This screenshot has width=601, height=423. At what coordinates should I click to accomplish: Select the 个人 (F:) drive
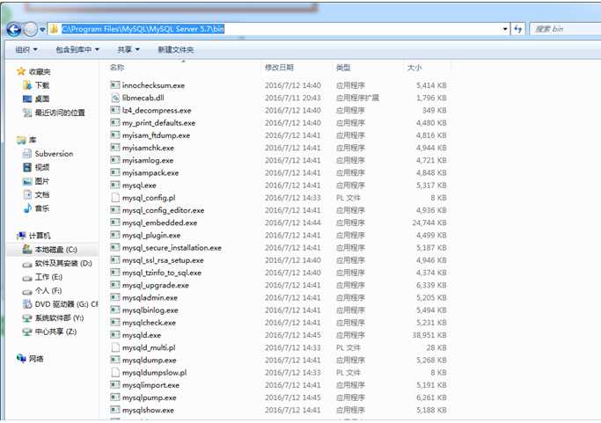48,290
